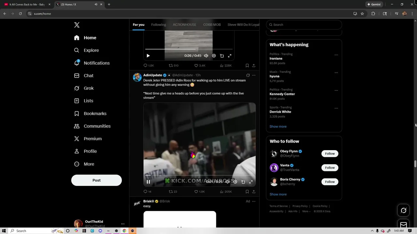Open Grok in the sidebar
This screenshot has width=417, height=234.
pyautogui.click(x=84, y=88)
